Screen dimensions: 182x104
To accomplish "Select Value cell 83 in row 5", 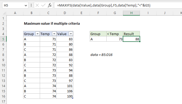I will click(65, 39).
